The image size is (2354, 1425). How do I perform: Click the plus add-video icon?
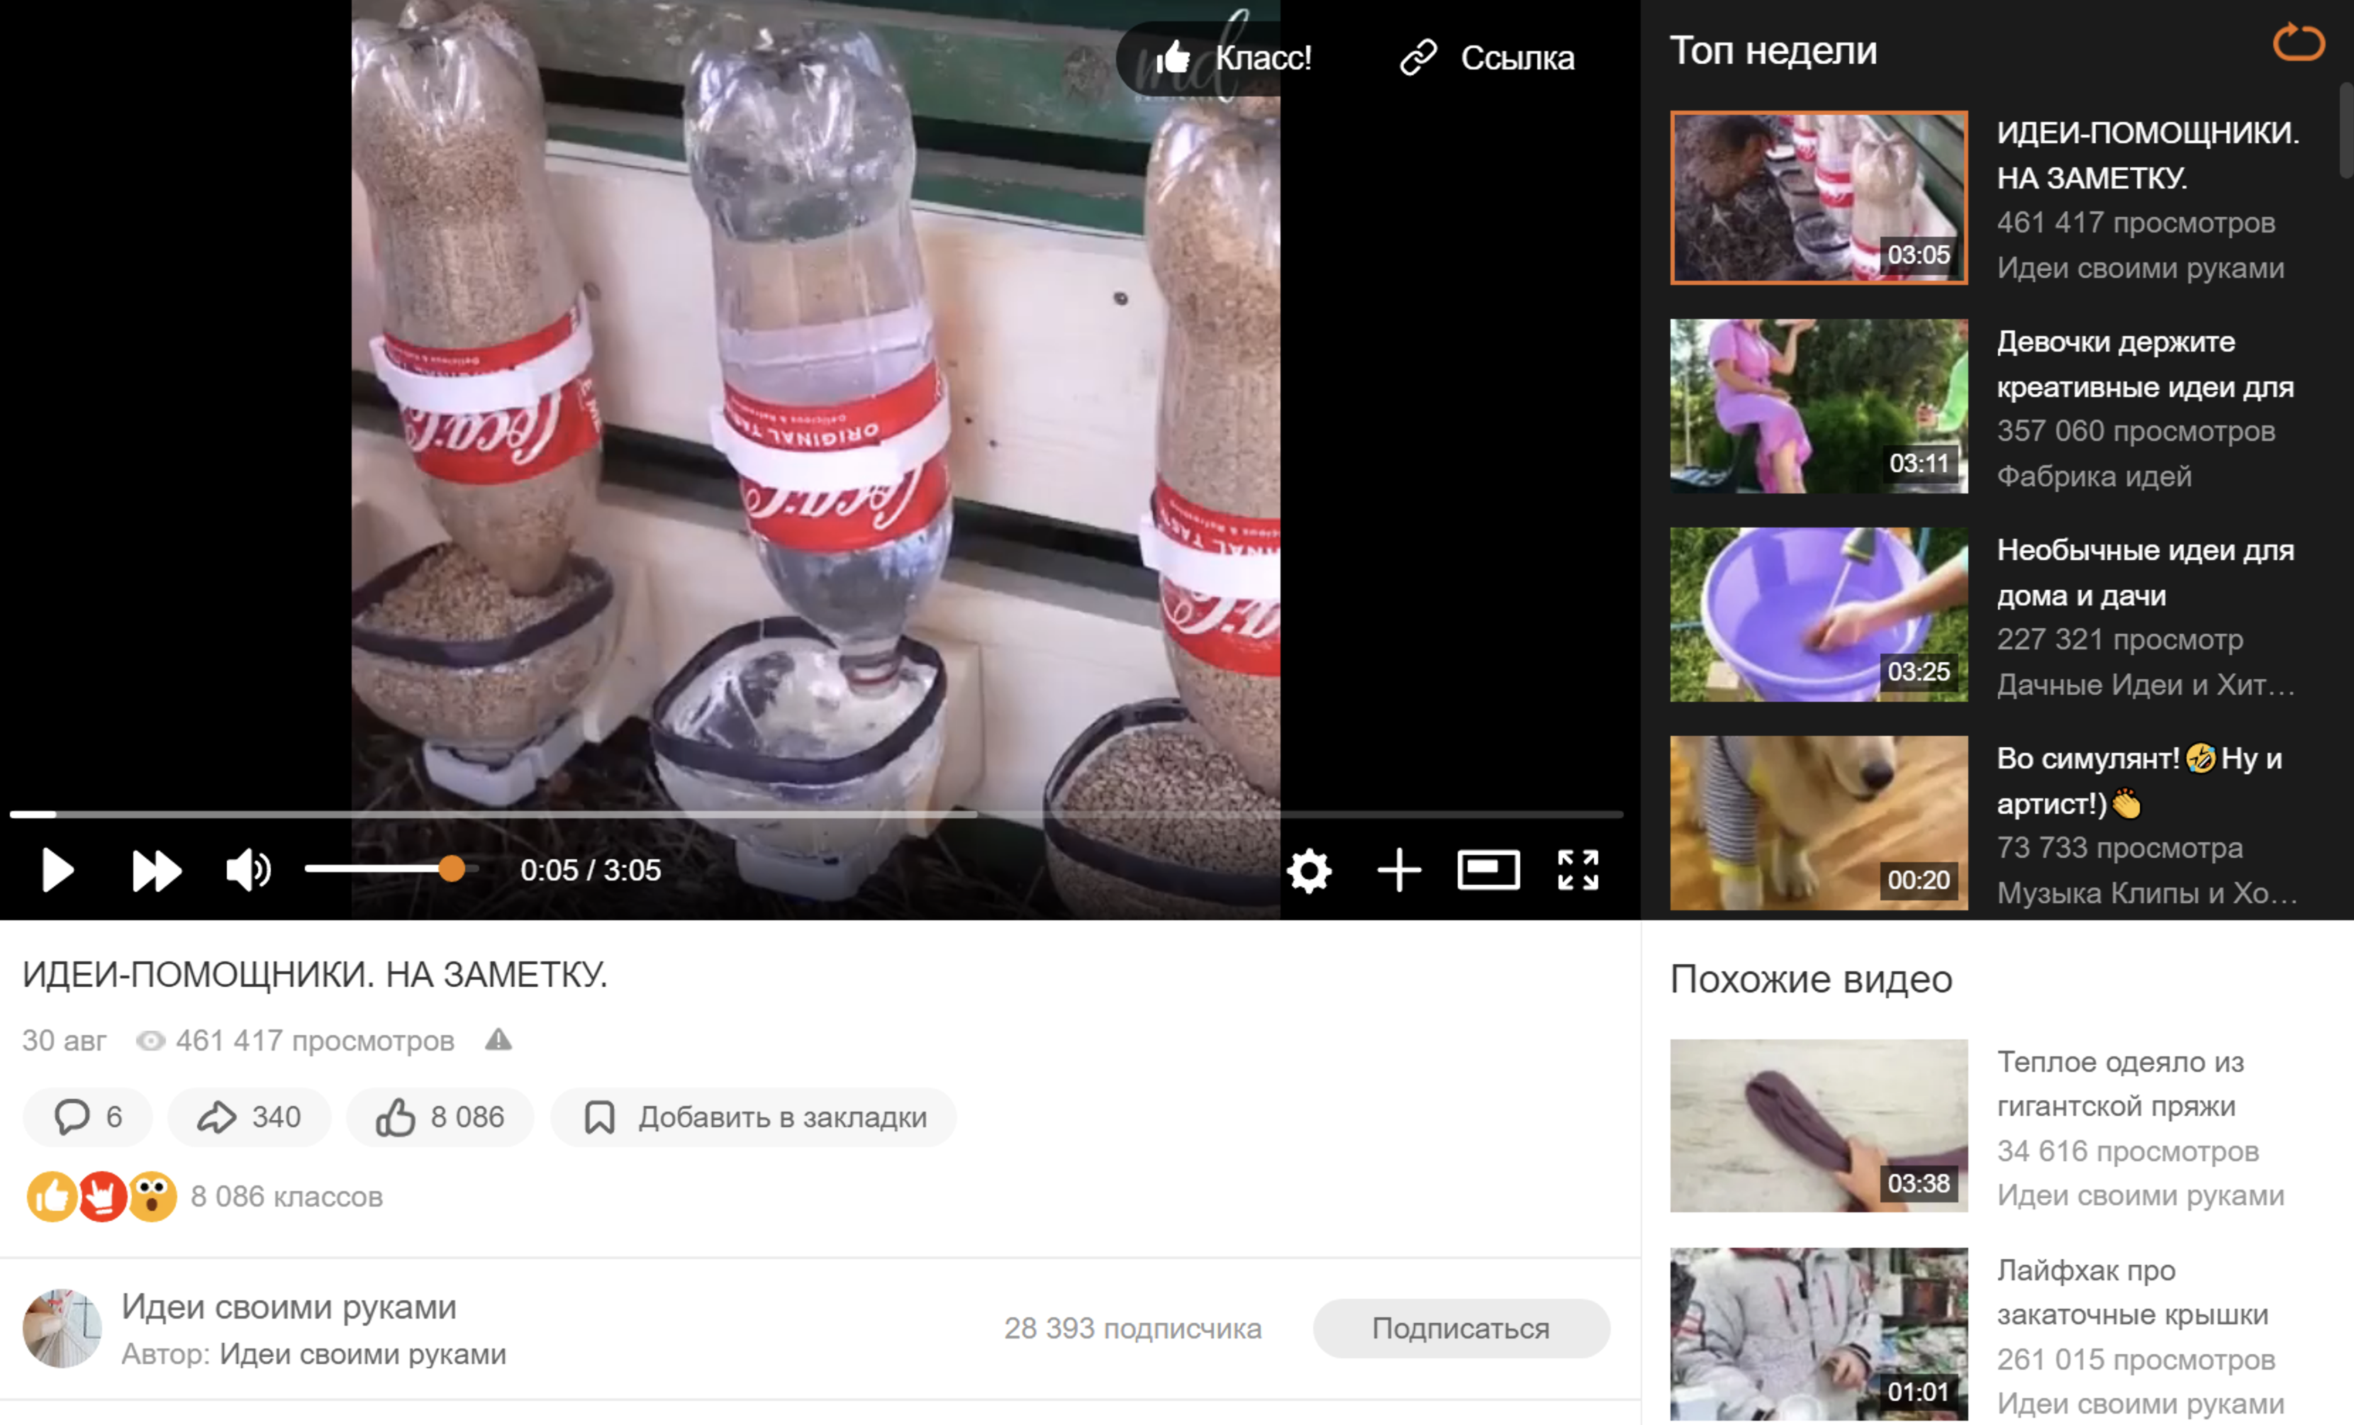click(x=1400, y=870)
